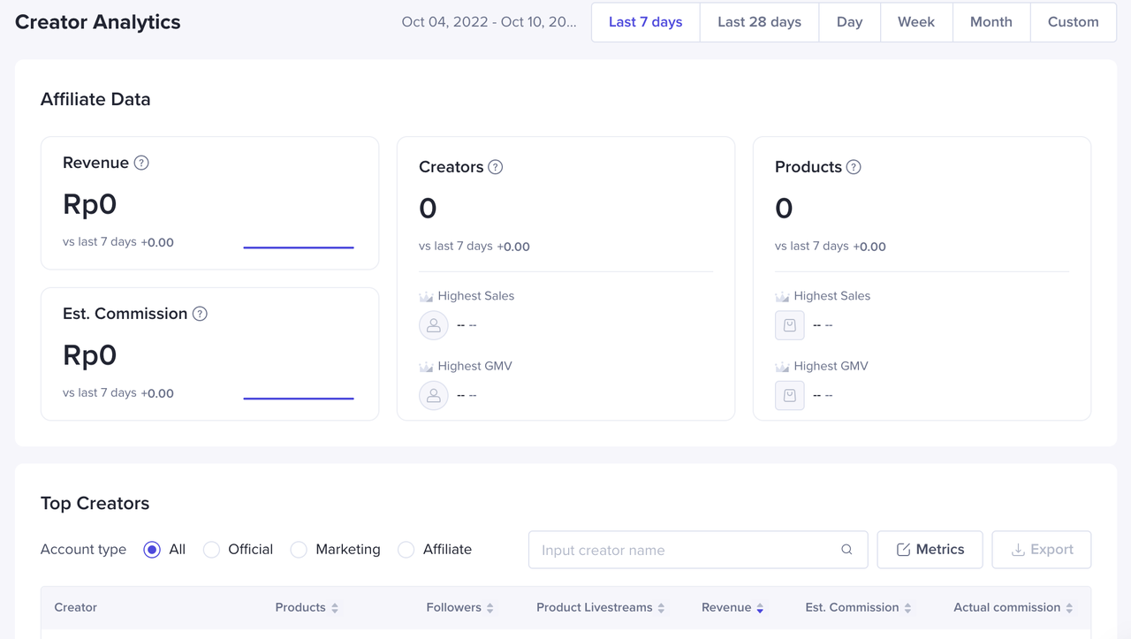The width and height of the screenshot is (1131, 639).
Task: Click the creator avatar under Highest GMV
Action: 434,395
